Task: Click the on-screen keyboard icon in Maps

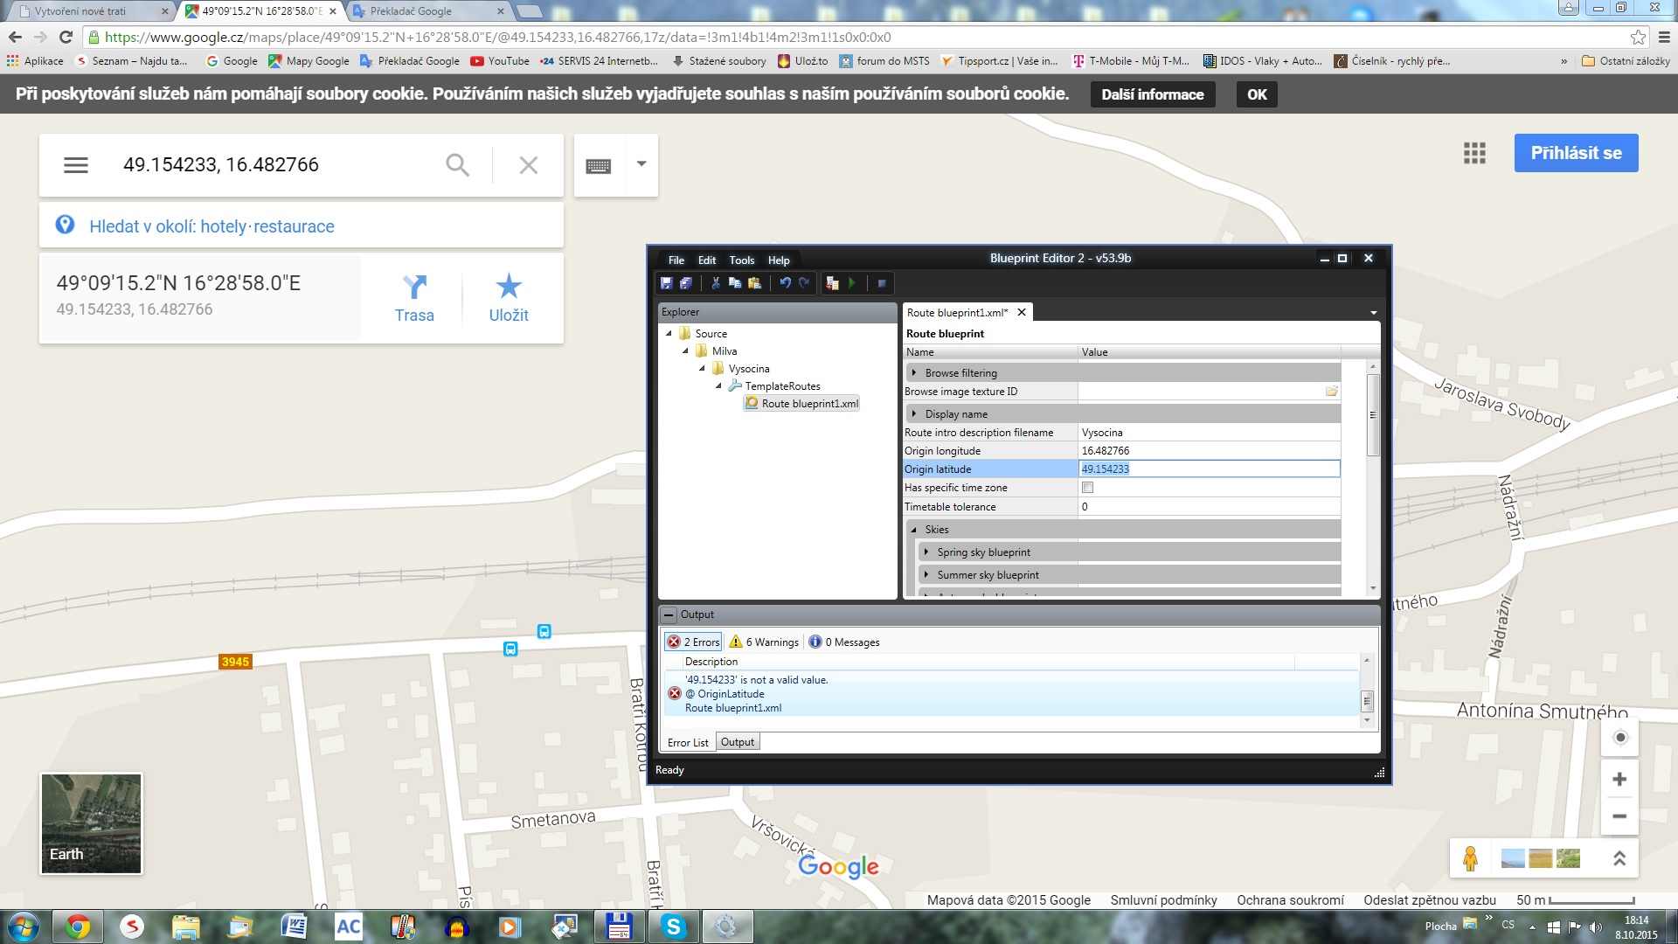Action: 599,166
